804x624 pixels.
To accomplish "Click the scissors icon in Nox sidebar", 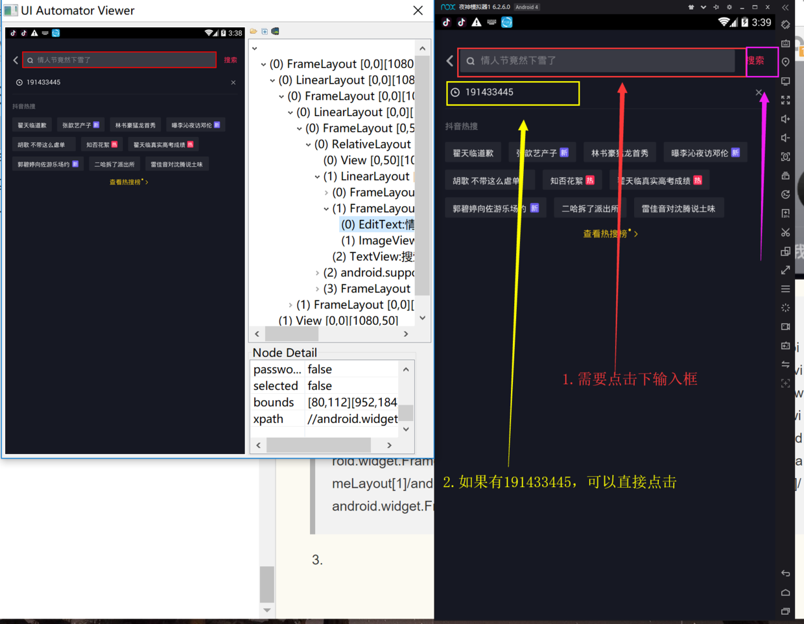I will [x=785, y=232].
